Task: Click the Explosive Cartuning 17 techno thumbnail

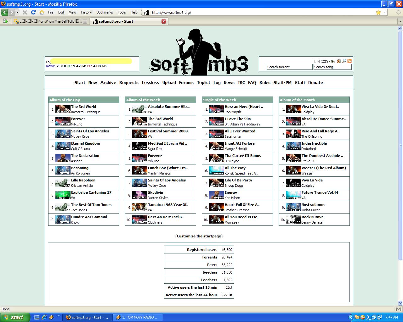Action: [x=63, y=195]
